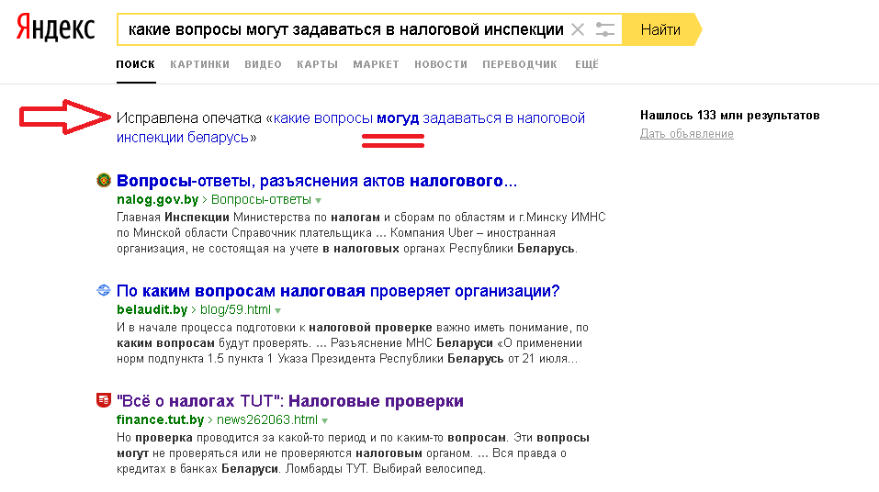Click finance.tut.by result favicon
879x492 pixels.
click(104, 401)
